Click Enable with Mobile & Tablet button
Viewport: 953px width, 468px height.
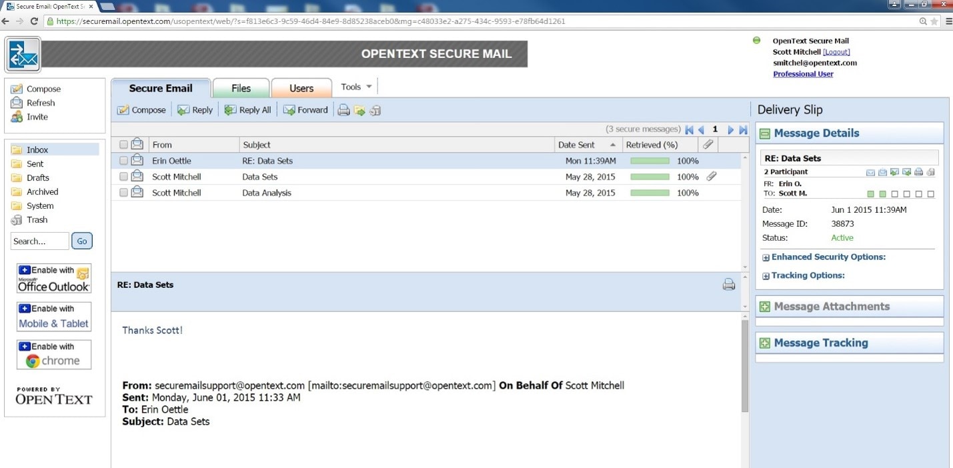(54, 317)
